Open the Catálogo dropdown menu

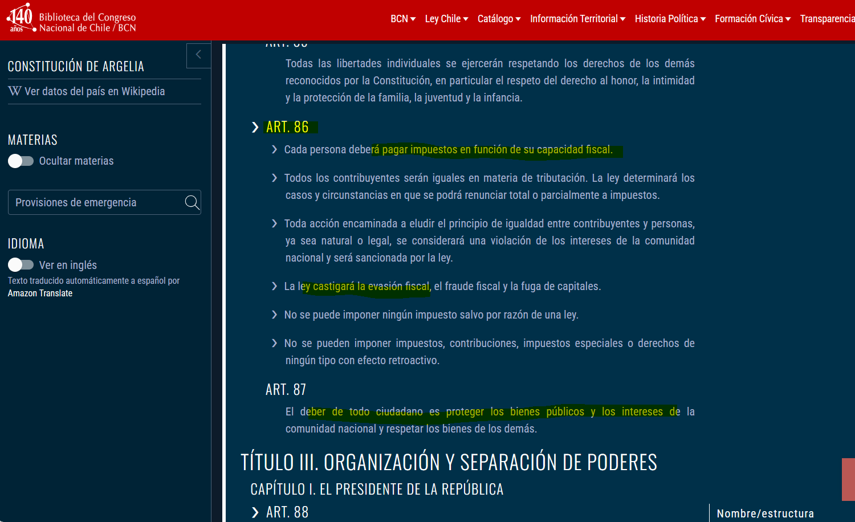pos(499,19)
